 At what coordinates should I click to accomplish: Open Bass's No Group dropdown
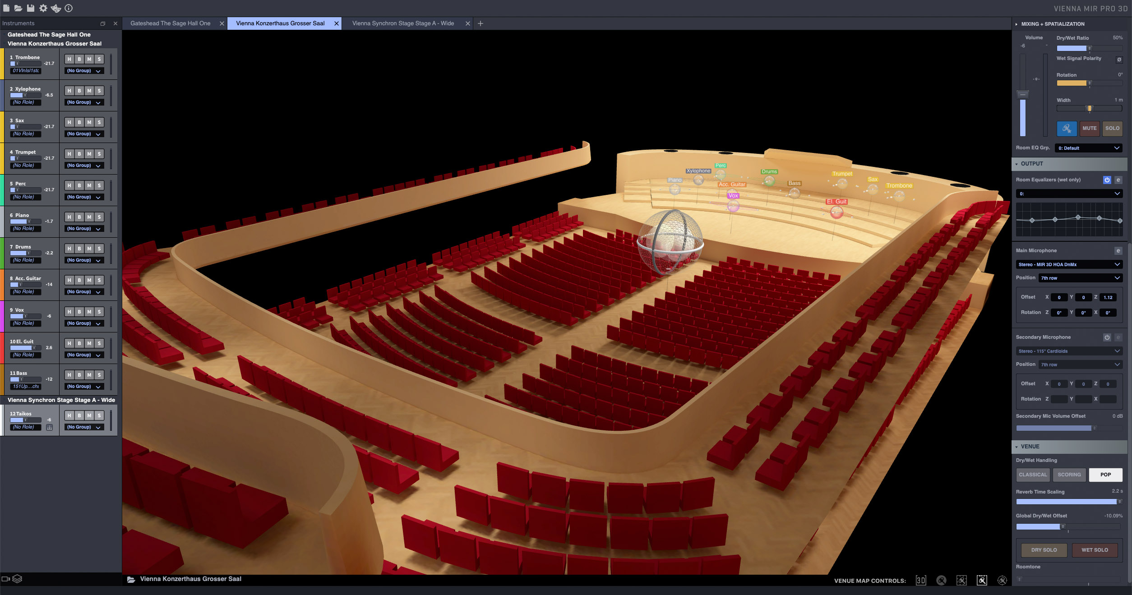point(84,387)
